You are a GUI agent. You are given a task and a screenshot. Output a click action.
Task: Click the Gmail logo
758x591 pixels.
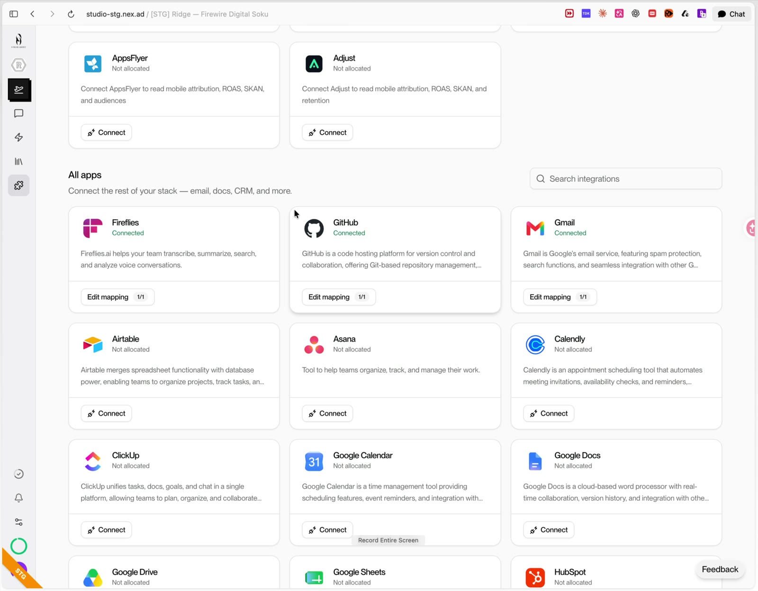coord(535,228)
